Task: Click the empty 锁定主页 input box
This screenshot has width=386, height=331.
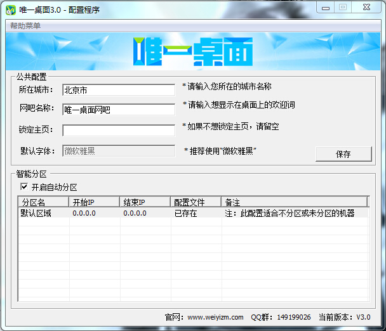Action: point(119,130)
